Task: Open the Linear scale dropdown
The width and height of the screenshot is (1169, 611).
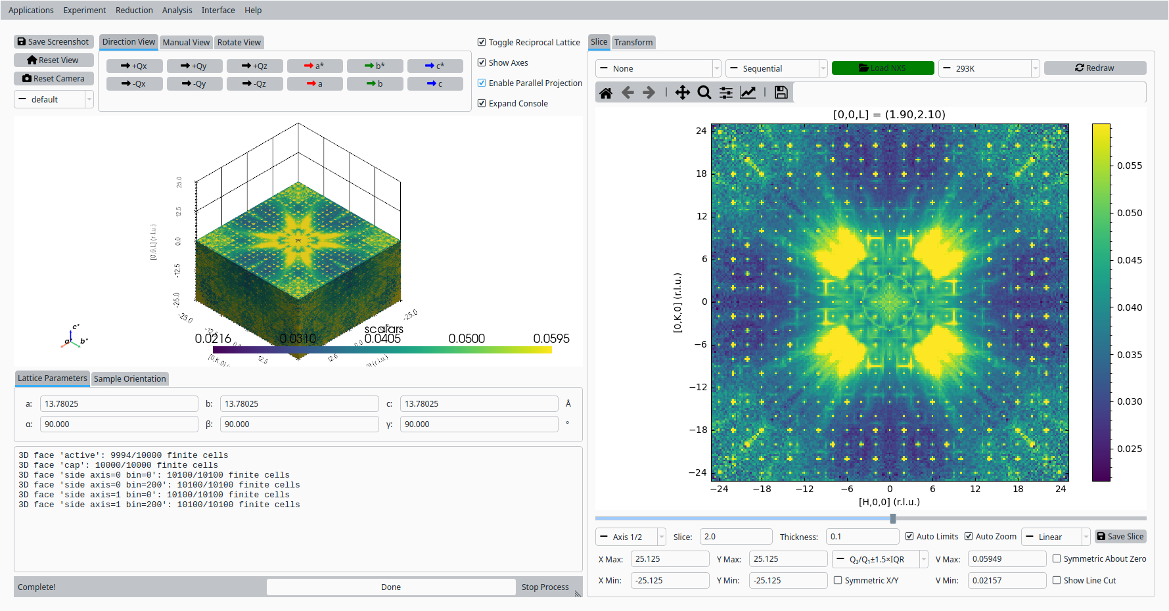Action: coord(1055,537)
